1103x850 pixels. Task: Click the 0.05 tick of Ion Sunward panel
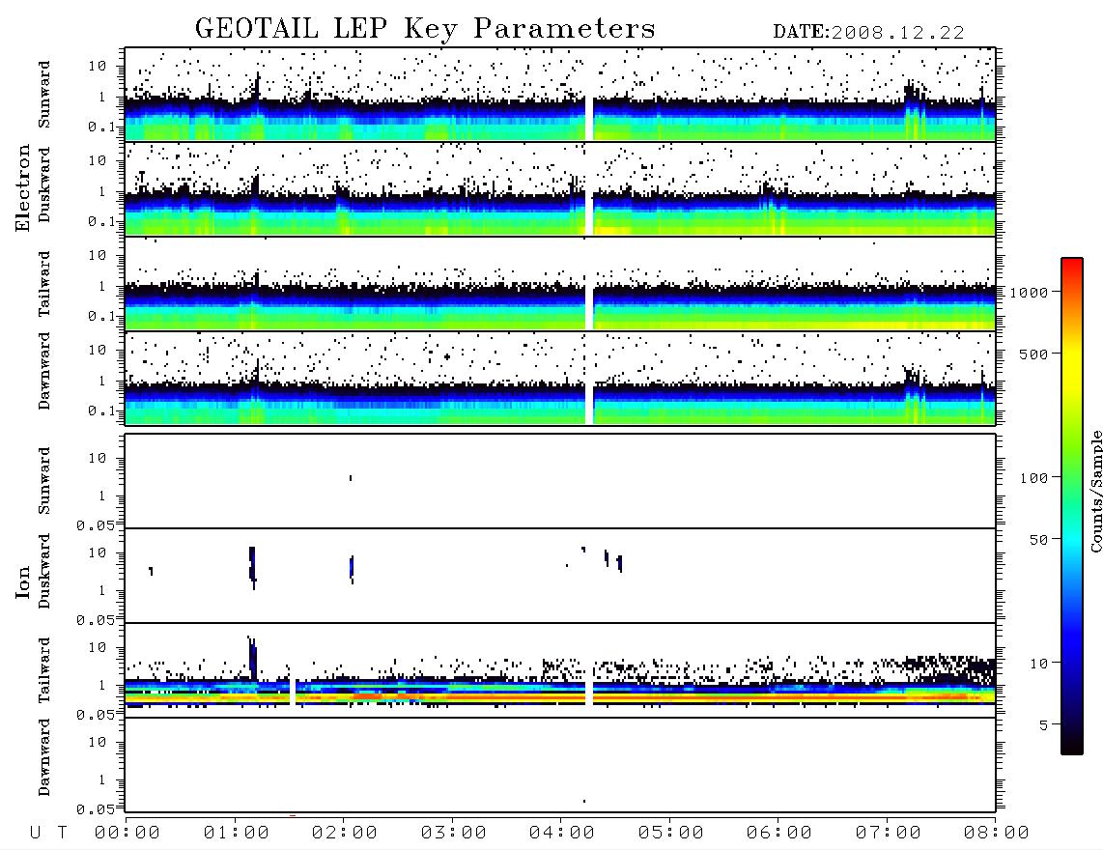click(x=95, y=524)
